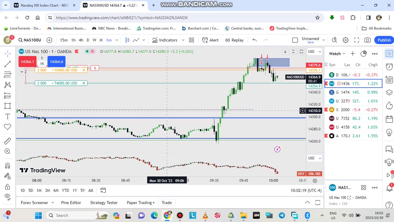Select the daily D timeframe
This screenshot has width=394, height=222.
pos(88,40)
